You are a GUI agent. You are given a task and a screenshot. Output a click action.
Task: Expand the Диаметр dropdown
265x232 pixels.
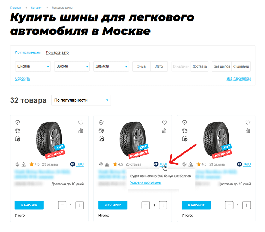tap(111, 66)
